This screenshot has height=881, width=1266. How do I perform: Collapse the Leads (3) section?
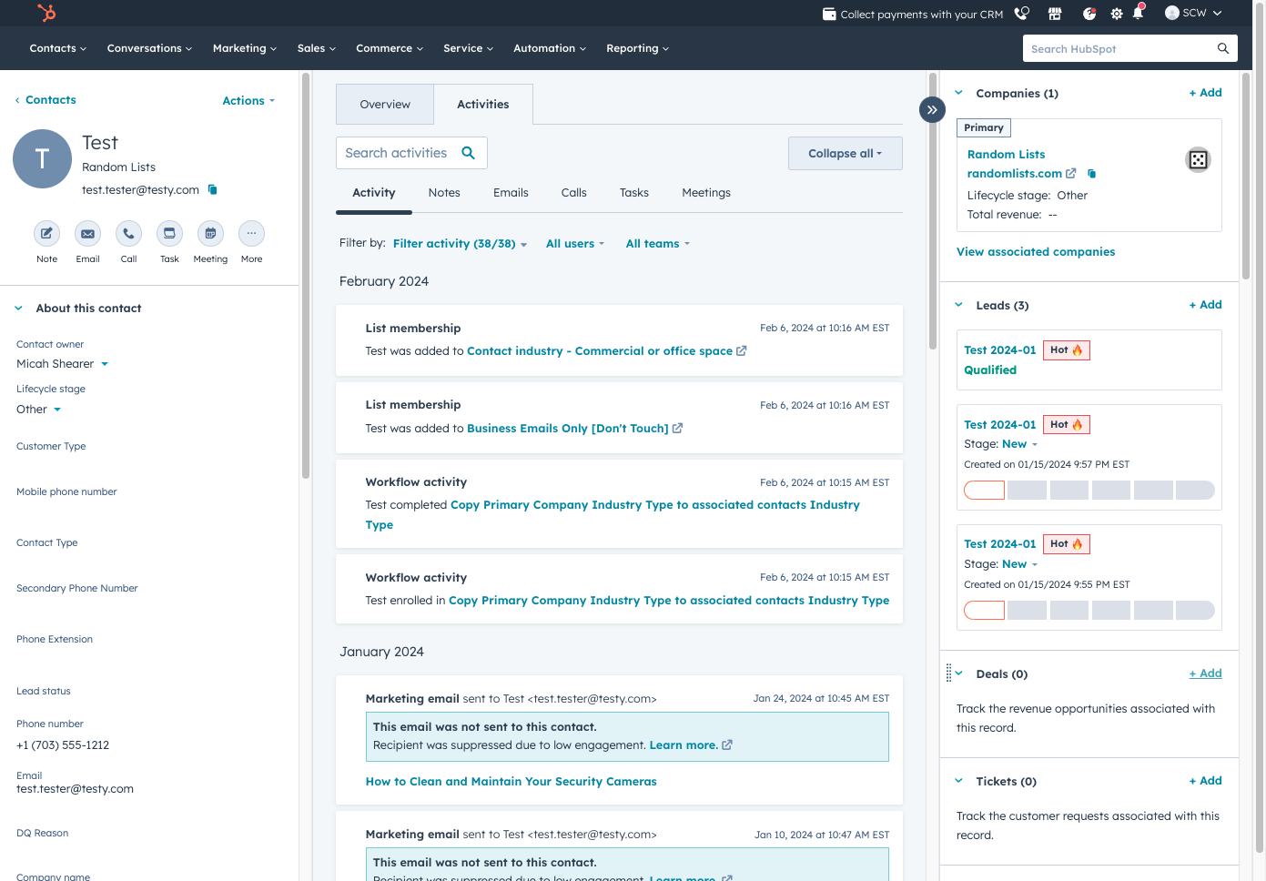958,305
